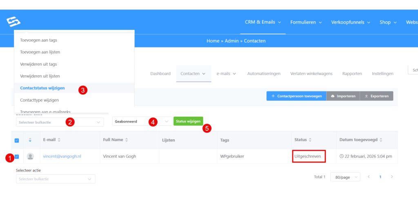Sort by Full Name column arrows
Viewport: 418px width, 222px height.
tap(127, 140)
